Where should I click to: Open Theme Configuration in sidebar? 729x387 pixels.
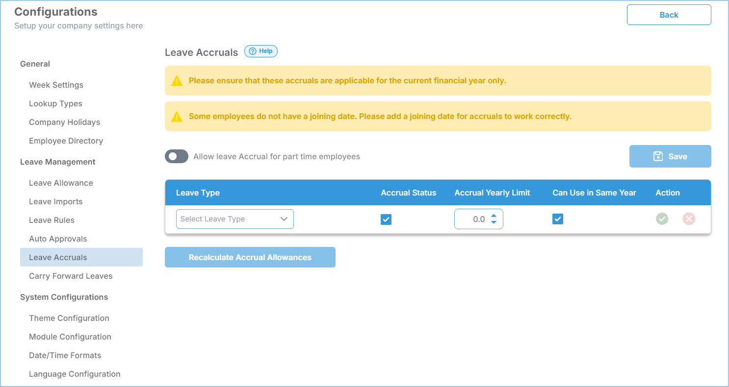[69, 318]
